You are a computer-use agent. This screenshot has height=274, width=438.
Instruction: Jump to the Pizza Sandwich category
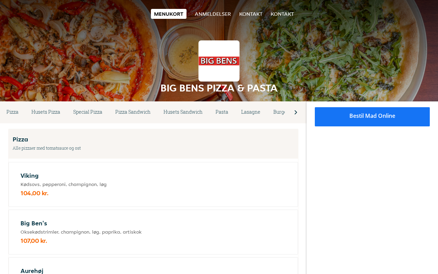(133, 112)
